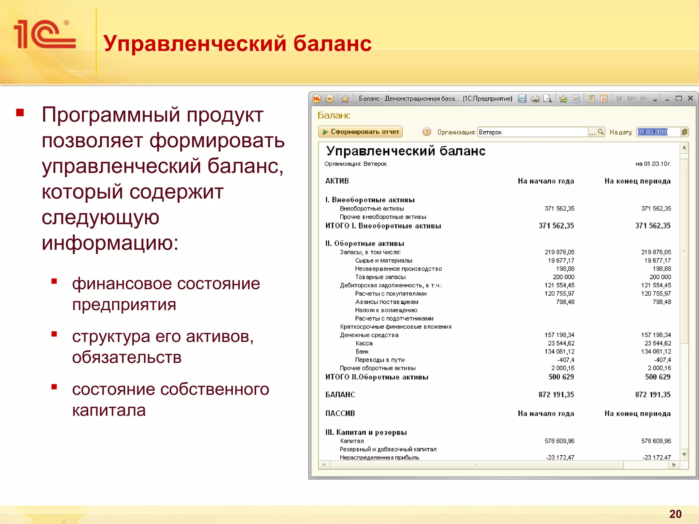
Task: Click the На дату field 01.03.2010
Action: (658, 132)
